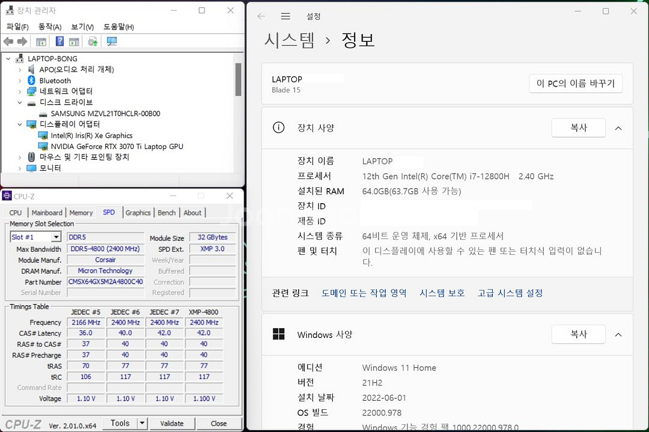
Task: Click the Device Manager vertical scrollbar thumb
Action: coord(238,79)
